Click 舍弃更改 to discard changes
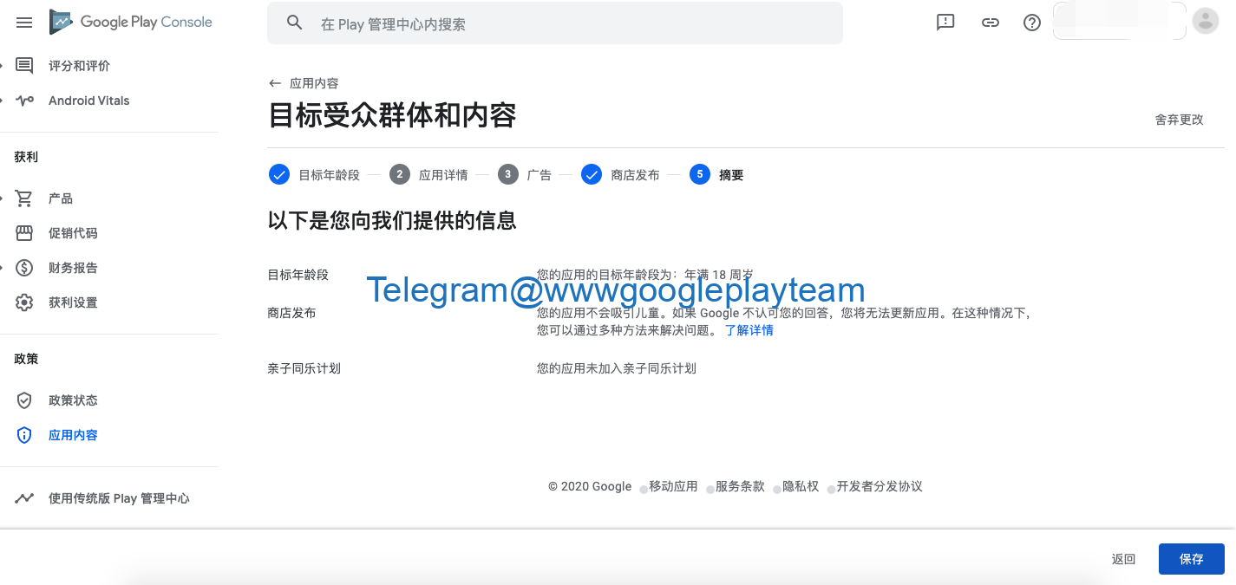1236x585 pixels. (1180, 120)
